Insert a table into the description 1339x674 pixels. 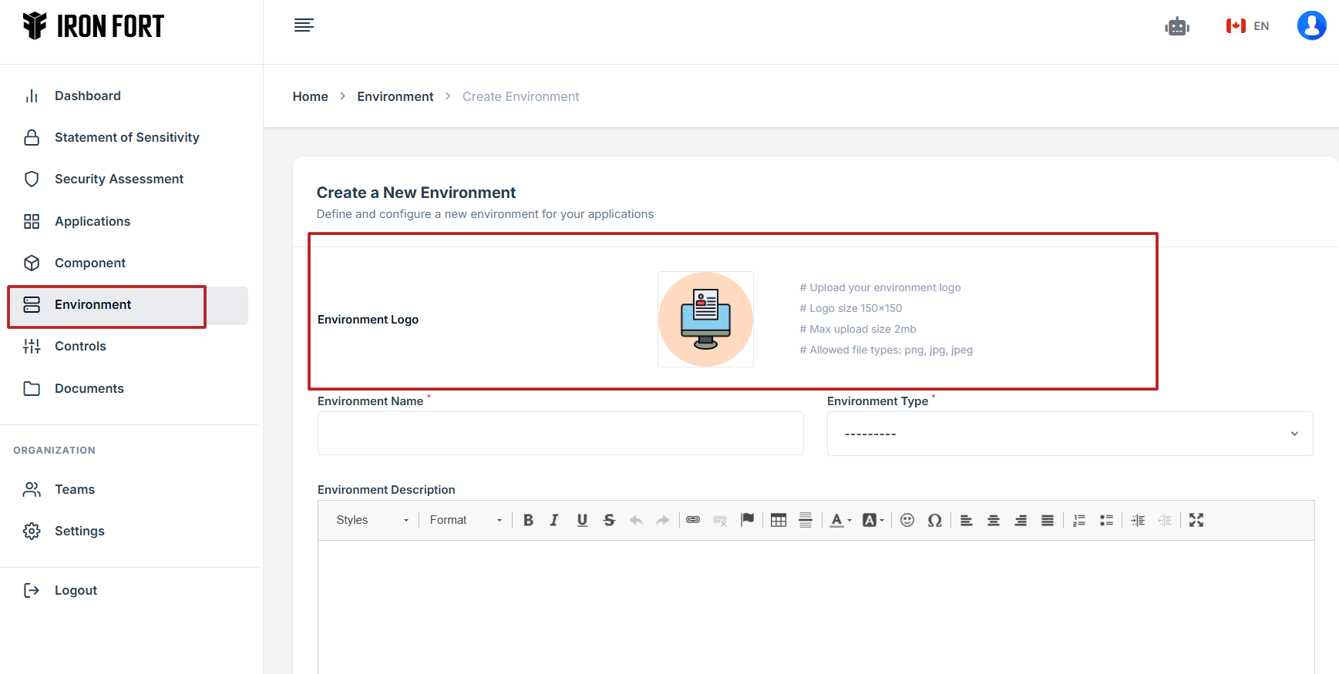(779, 520)
